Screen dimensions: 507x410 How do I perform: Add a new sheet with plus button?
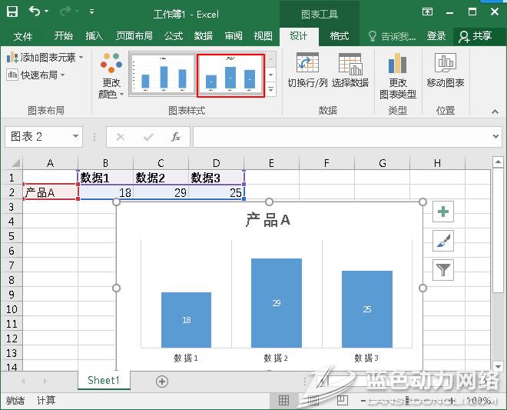(x=162, y=381)
